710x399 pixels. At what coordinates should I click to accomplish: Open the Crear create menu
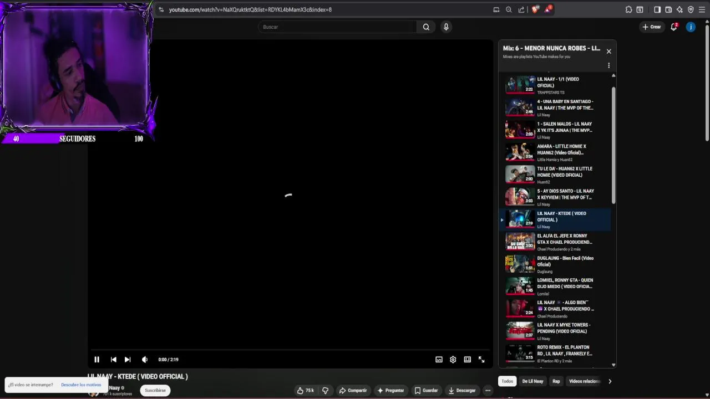point(652,27)
